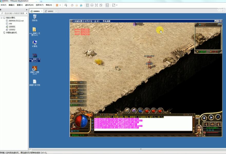The image size is (226, 154).
Task: Open the power options dropdown beside pause
Action: (60, 5)
